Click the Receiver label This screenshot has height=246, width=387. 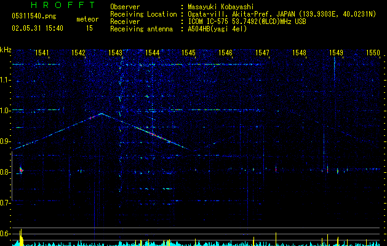coord(125,22)
